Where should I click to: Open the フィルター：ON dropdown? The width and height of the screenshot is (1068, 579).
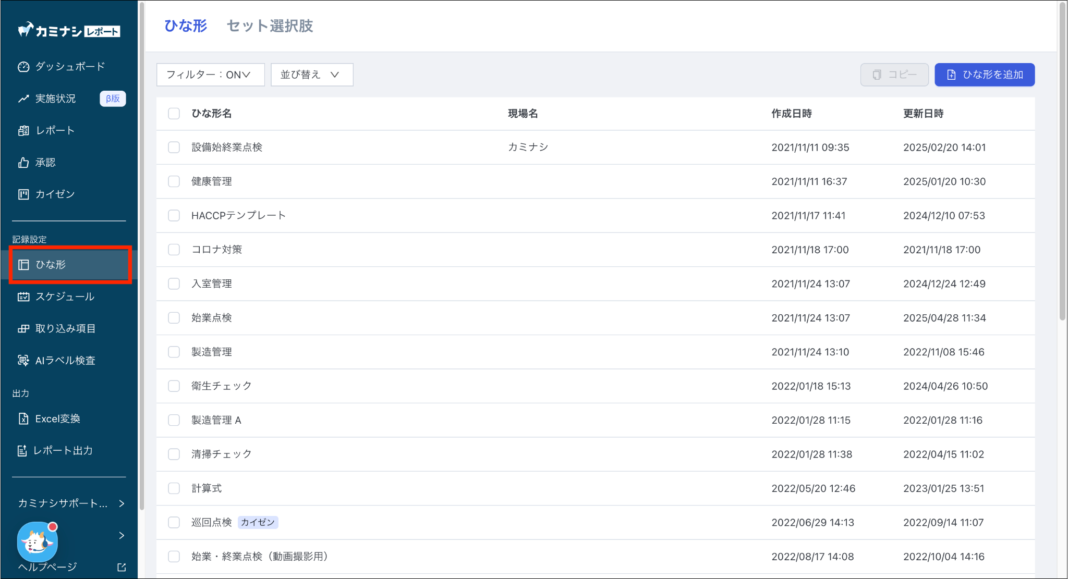coord(210,75)
